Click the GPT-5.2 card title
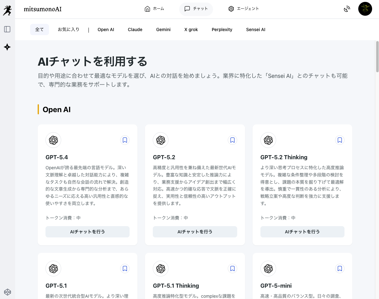 coord(164,157)
